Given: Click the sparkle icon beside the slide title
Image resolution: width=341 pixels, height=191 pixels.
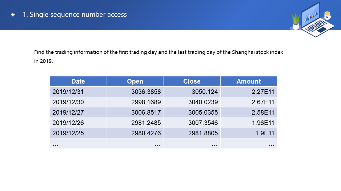Looking at the screenshot, I should click(13, 15).
